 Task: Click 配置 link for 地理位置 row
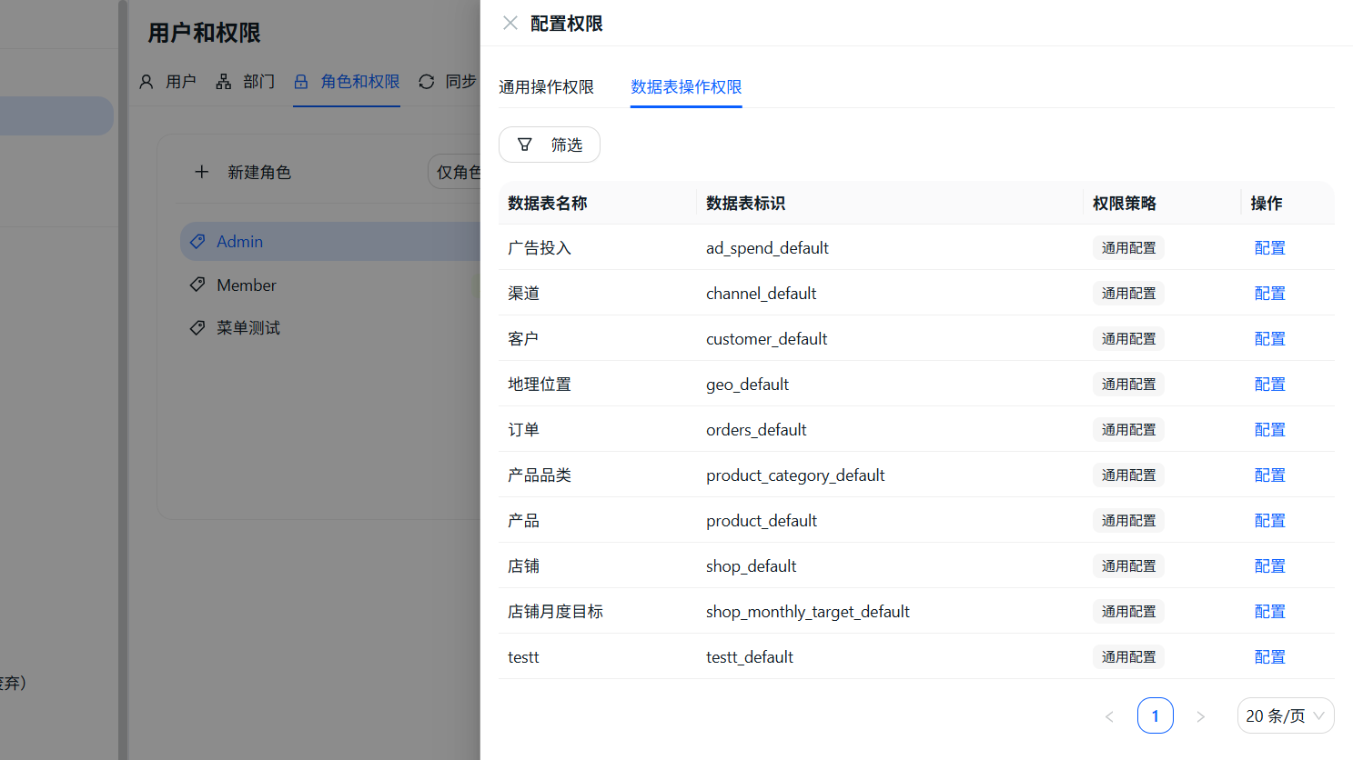point(1269,385)
